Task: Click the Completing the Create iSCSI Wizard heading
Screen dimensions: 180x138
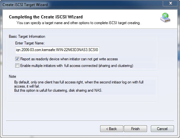Action: coord(46,17)
